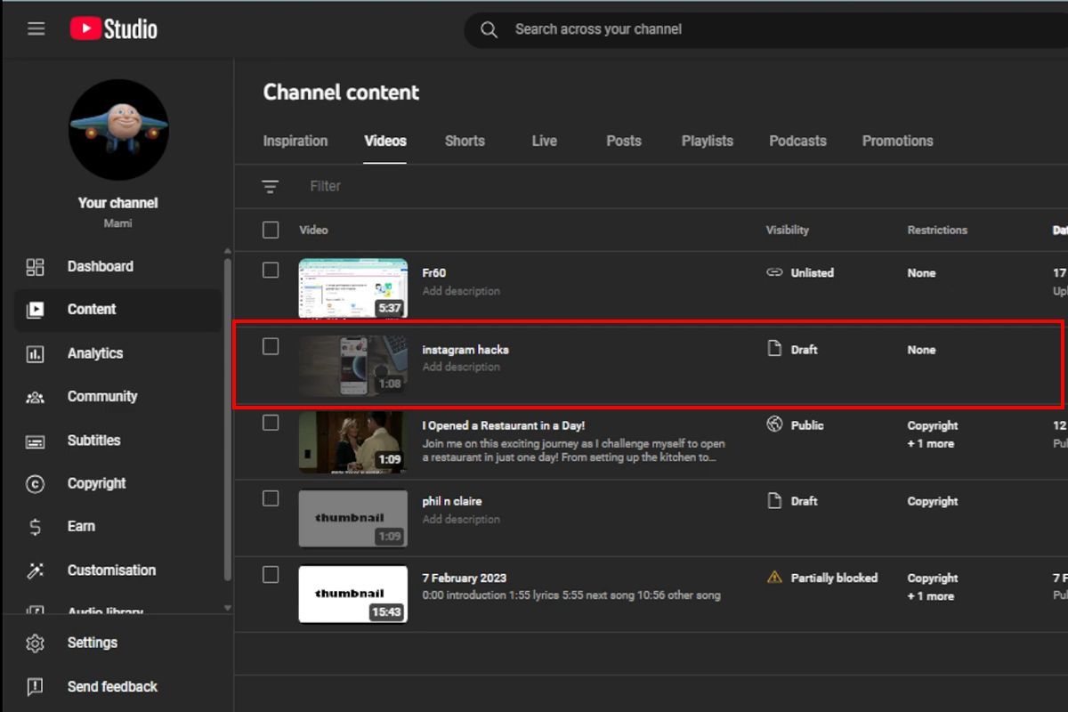Viewport: 1068px width, 712px height.
Task: Click the Partially blocked visibility text
Action: (x=834, y=578)
